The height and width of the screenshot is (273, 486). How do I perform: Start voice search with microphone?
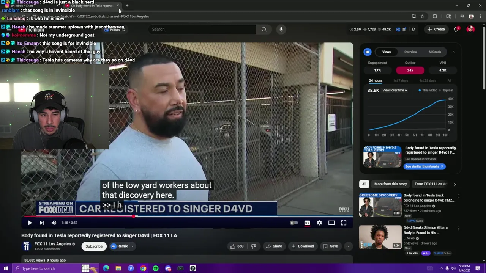(281, 29)
